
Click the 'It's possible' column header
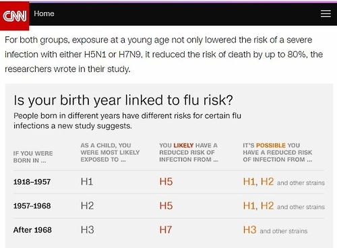coord(278,152)
